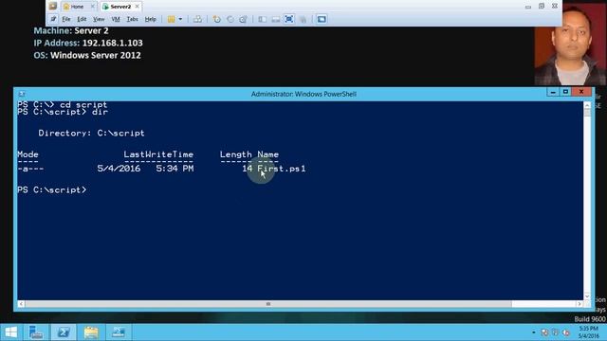The height and width of the screenshot is (341, 607).
Task: Switch to the Home tab
Action: [77, 7]
